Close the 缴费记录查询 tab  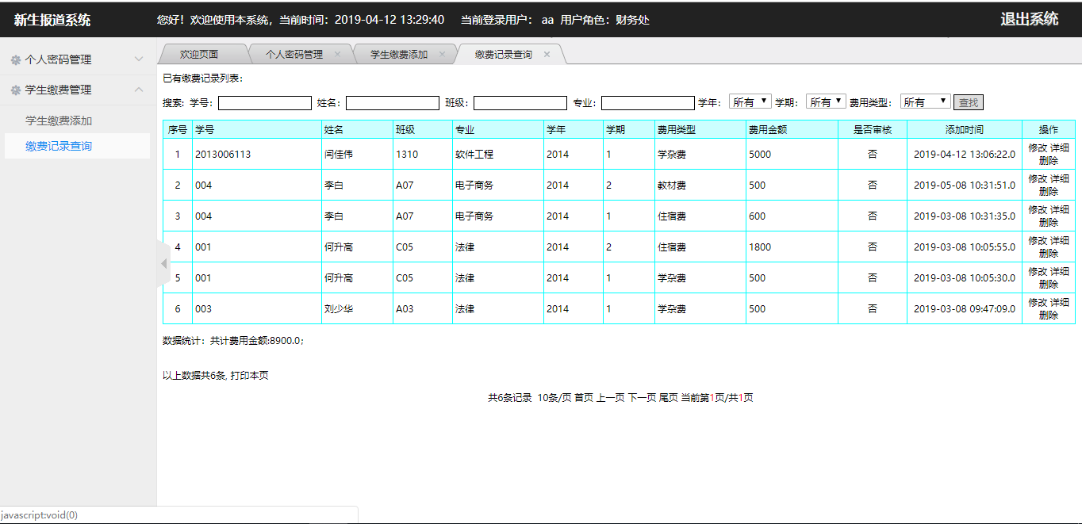point(547,55)
